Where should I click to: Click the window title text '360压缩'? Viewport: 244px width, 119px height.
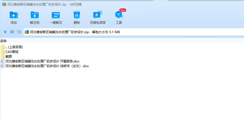76,4
